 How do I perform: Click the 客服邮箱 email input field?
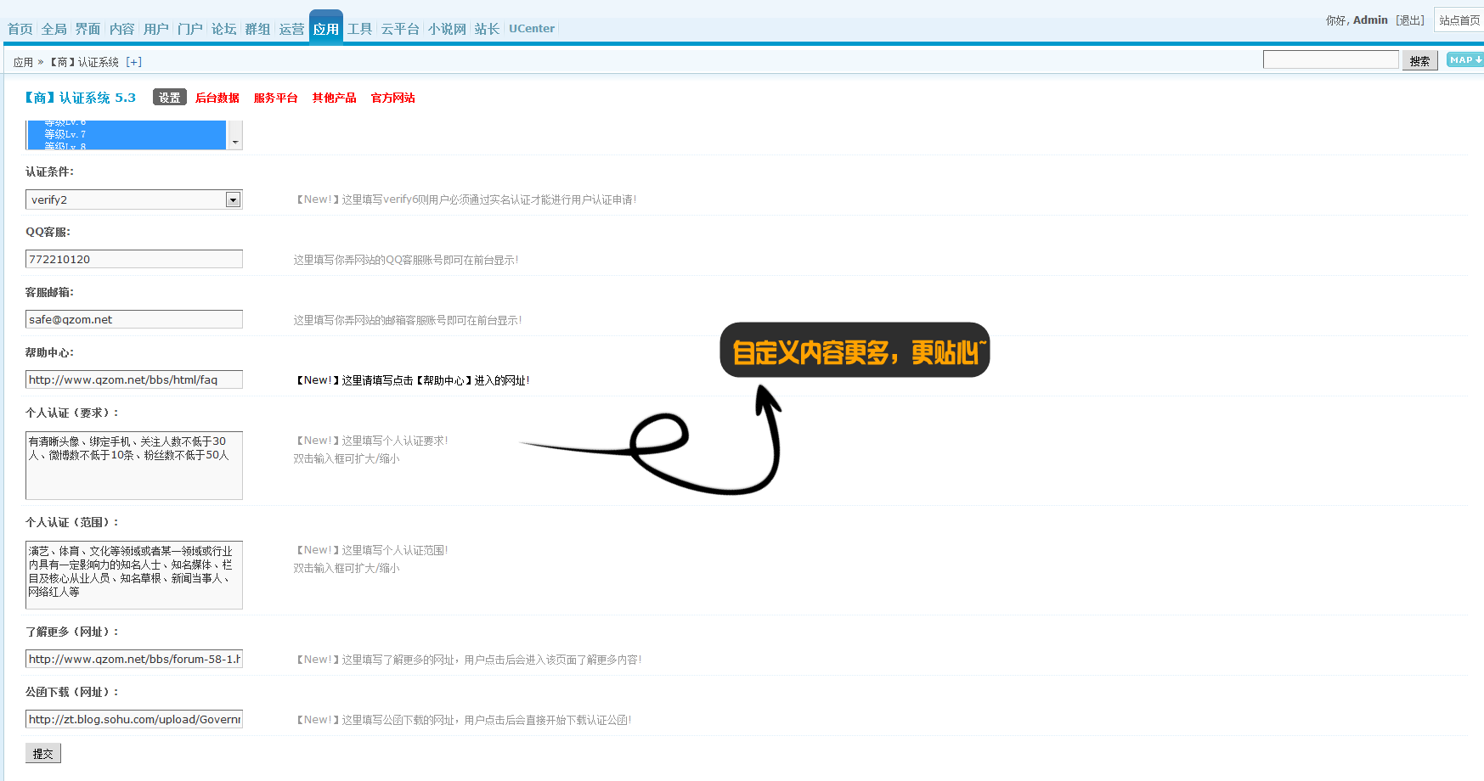pyautogui.click(x=134, y=319)
